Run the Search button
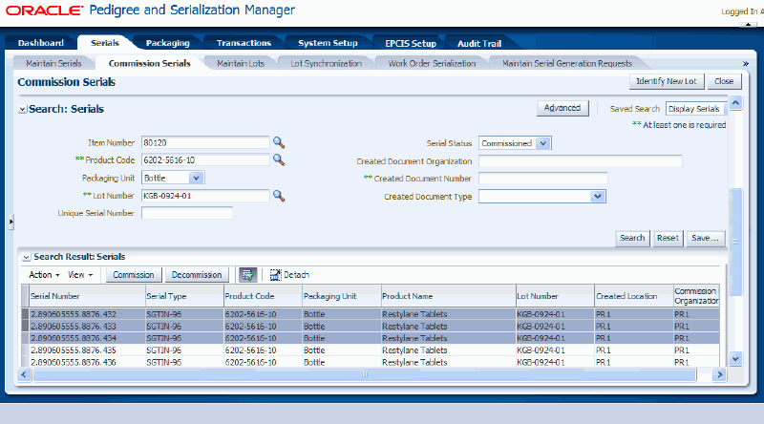764x424 pixels. tap(632, 238)
